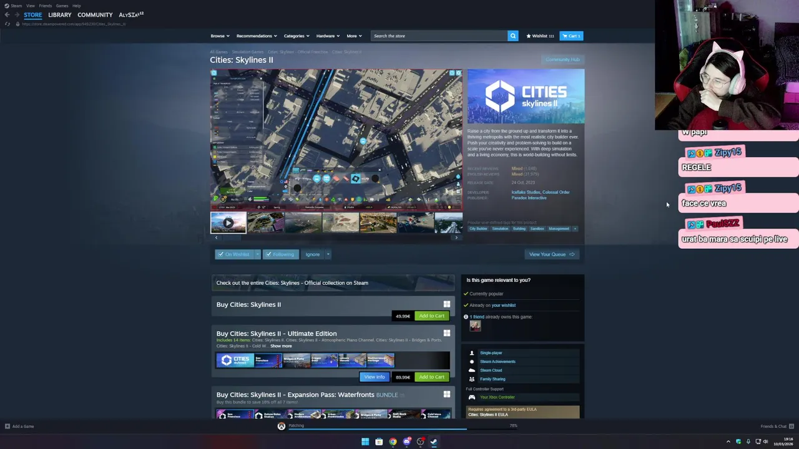Click the Single-player feature icon
This screenshot has height=449, width=799.
[x=472, y=353]
